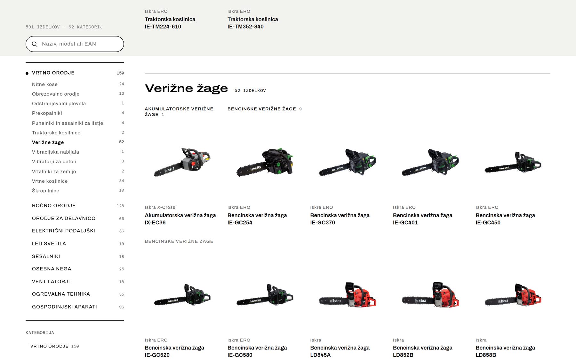The image size is (576, 360).
Task: Open Puhalniki in sesalniki za listje
Action: pos(78,123)
